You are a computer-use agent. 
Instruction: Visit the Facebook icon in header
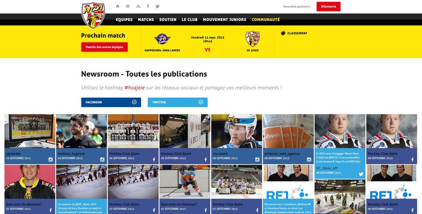point(148,6)
